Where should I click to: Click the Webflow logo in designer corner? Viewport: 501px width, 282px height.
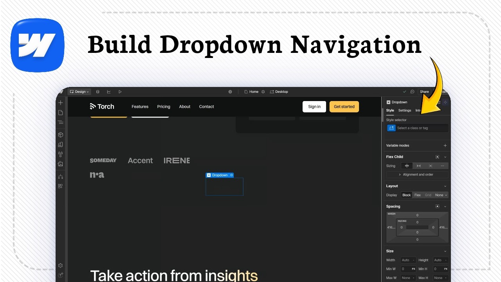coord(61,92)
